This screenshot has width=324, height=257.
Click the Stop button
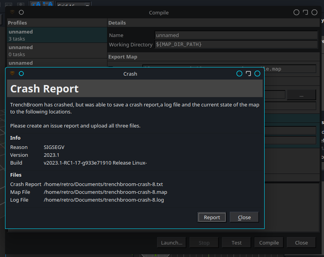click(204, 242)
